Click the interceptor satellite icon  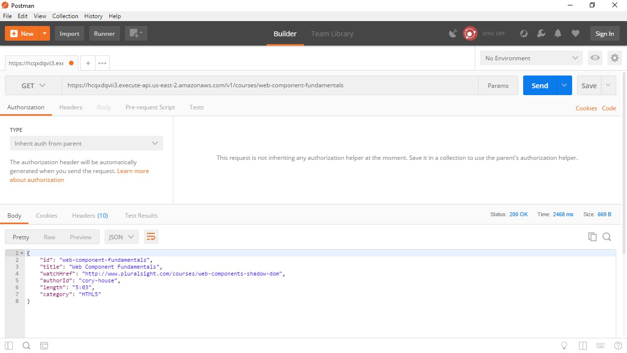click(x=453, y=33)
